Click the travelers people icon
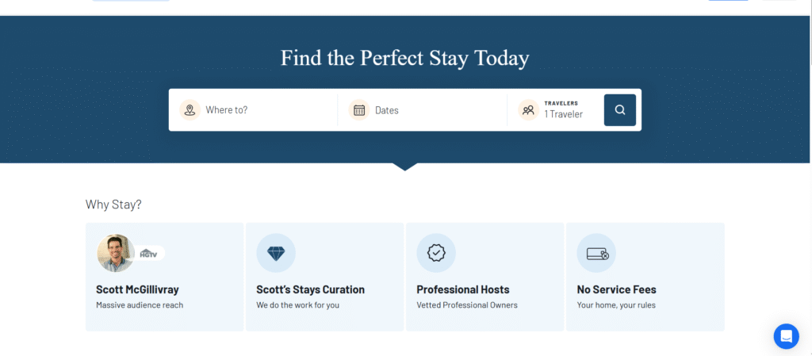Image resolution: width=812 pixels, height=356 pixels. tap(529, 109)
